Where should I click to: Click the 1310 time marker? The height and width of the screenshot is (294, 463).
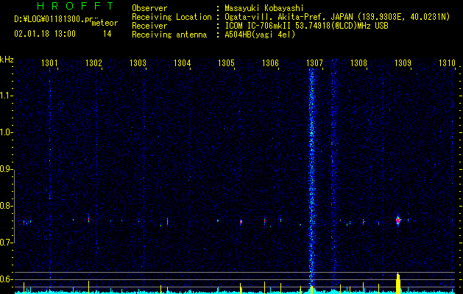click(x=447, y=63)
